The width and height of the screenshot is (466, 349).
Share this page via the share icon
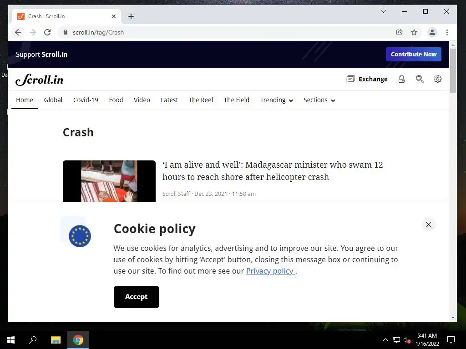[x=400, y=32]
